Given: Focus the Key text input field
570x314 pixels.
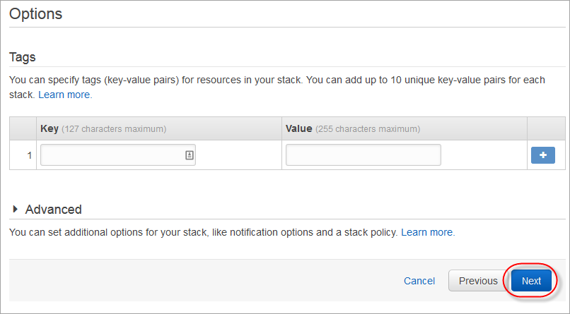Looking at the screenshot, I should (x=112, y=155).
